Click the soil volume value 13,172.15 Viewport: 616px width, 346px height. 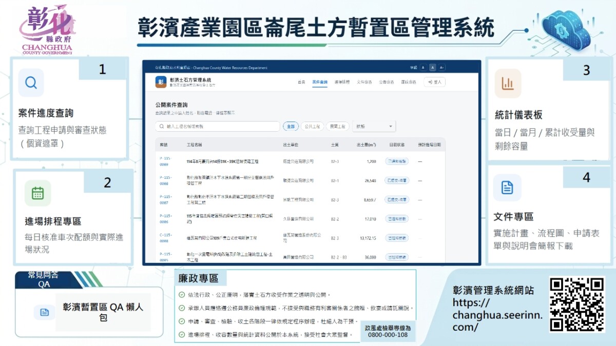pos(369,238)
